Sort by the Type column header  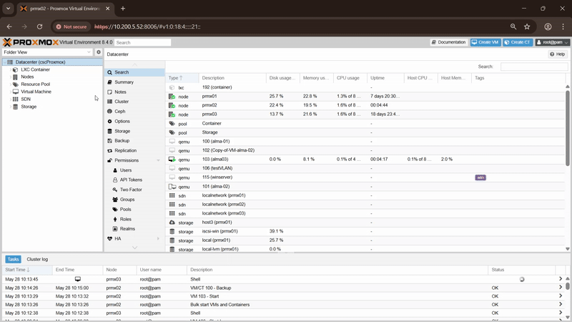pos(182,78)
